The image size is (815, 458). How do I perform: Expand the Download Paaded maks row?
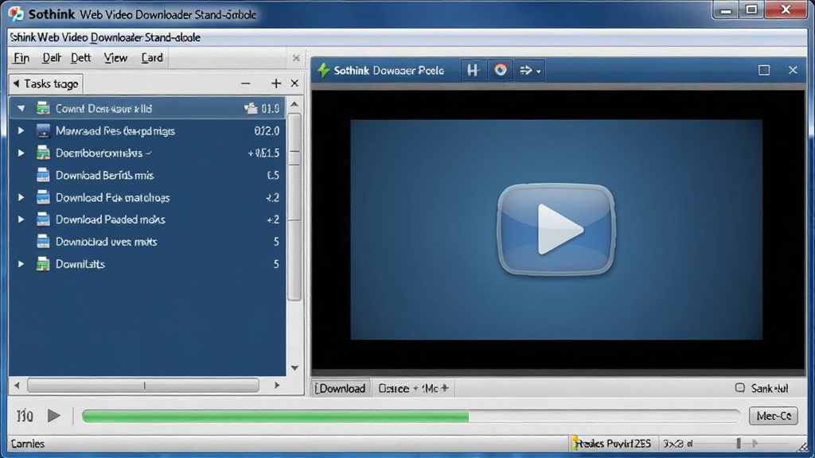pyautogui.click(x=21, y=219)
